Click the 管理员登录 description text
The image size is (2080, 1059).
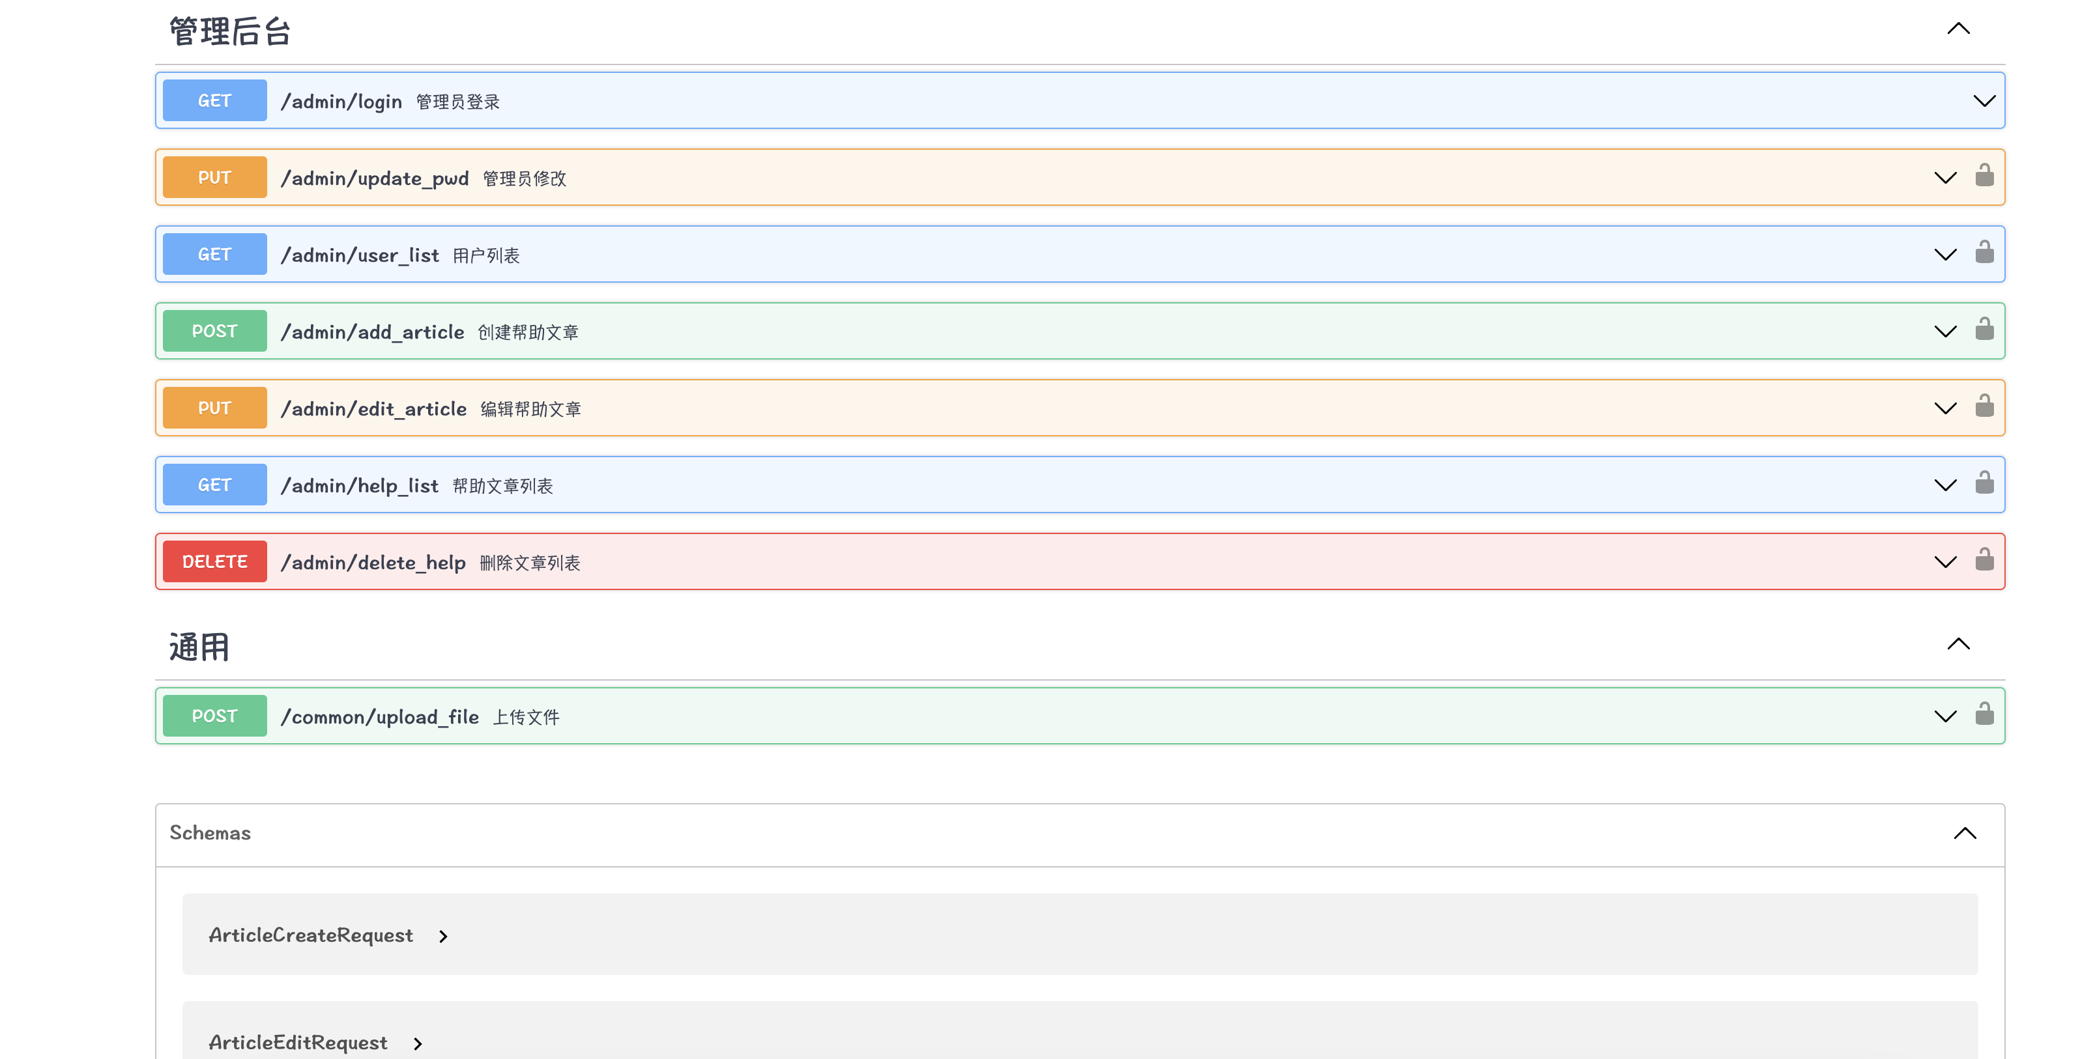[x=458, y=102]
